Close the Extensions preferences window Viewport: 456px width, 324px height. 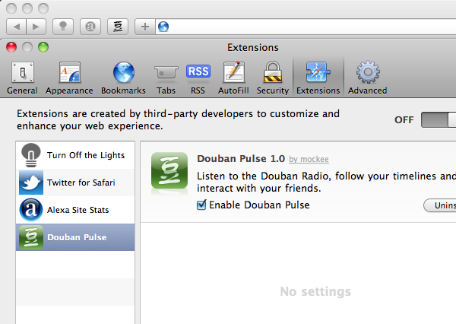coord(11,47)
